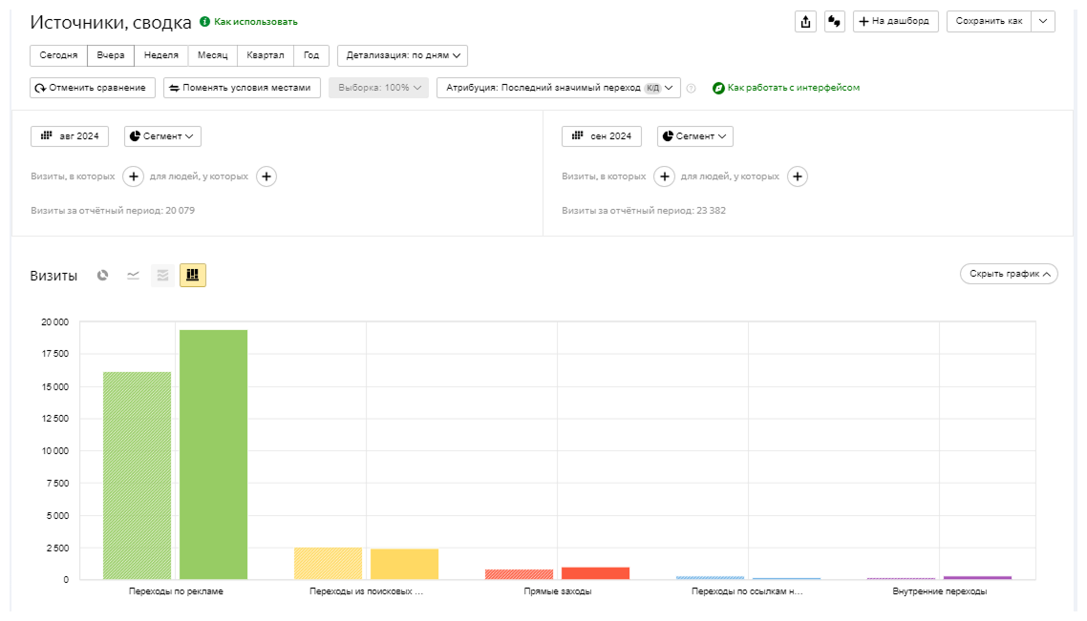Select the Месяц period tab

pos(212,55)
